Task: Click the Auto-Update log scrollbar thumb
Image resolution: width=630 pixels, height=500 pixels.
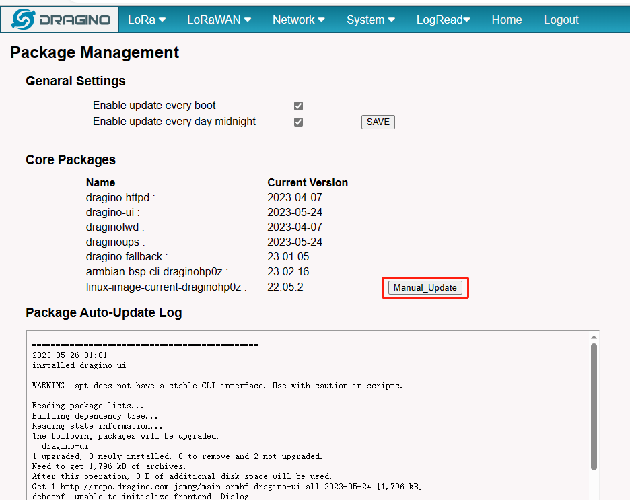Action: (x=594, y=406)
